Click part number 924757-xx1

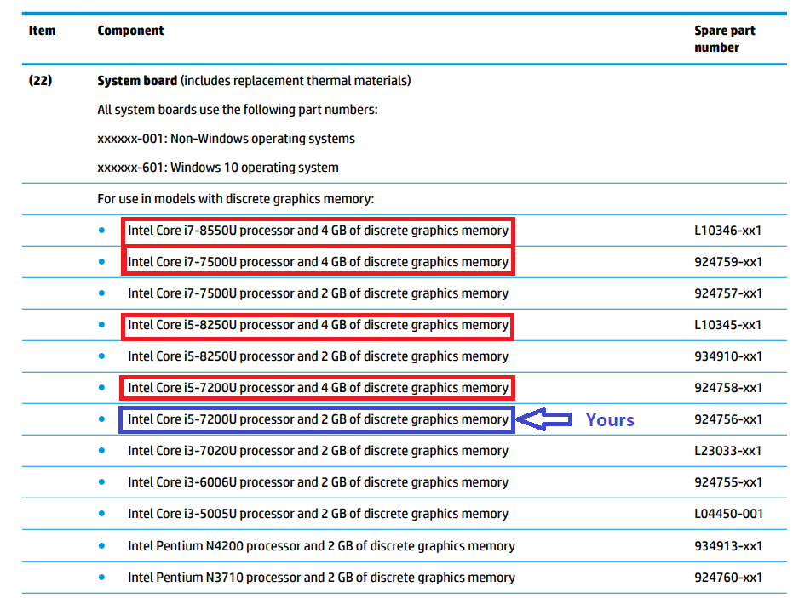pos(727,293)
